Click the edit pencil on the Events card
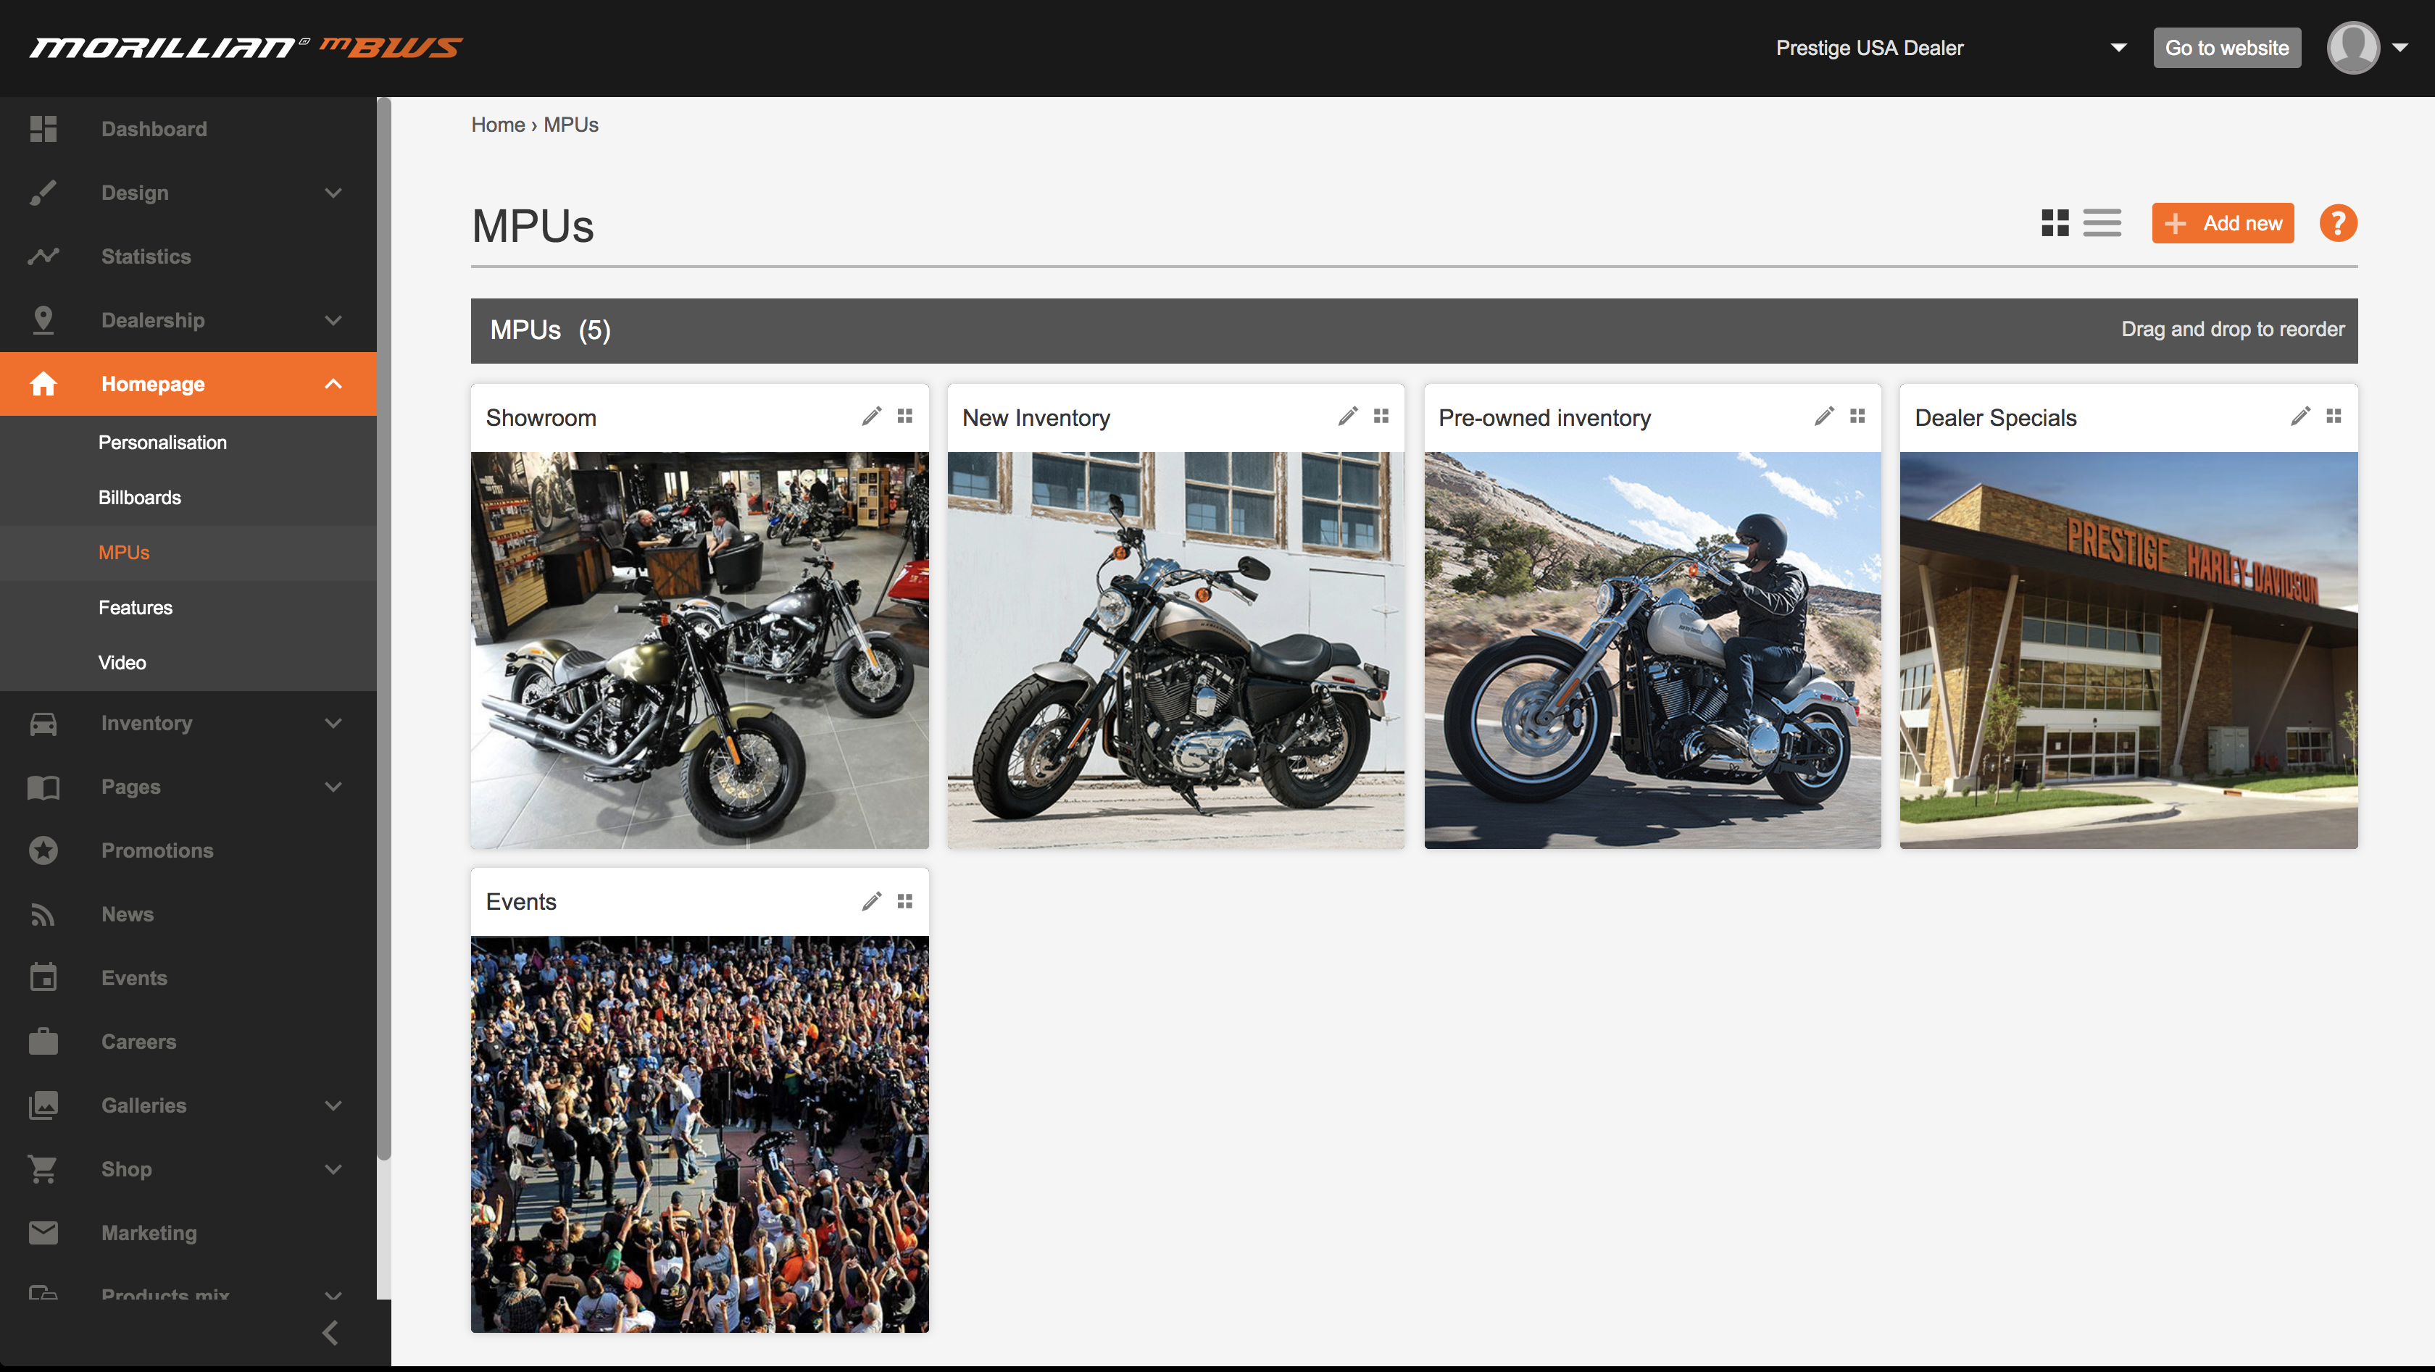 coord(872,900)
